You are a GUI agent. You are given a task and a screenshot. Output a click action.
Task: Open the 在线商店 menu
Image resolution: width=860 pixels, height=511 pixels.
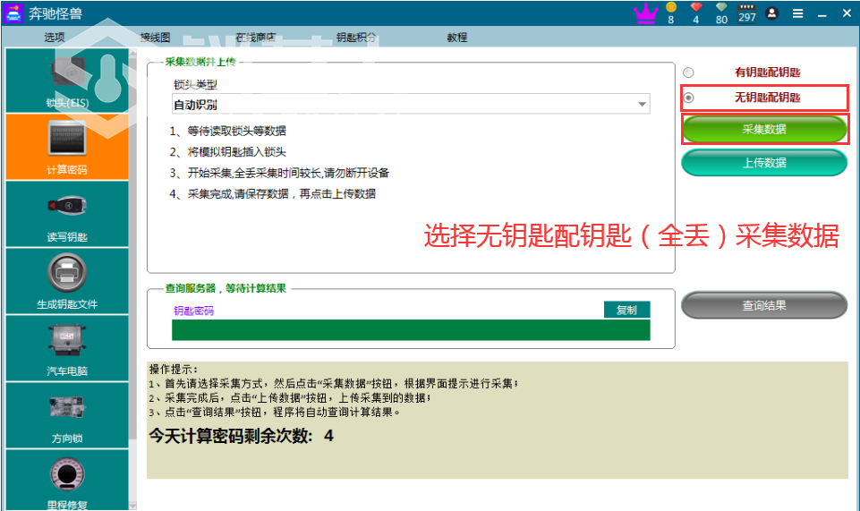[256, 38]
